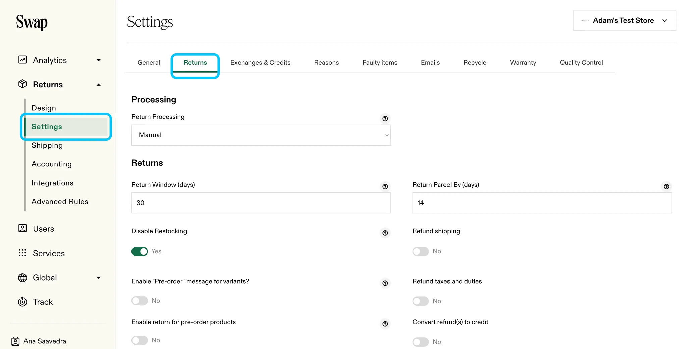Click the Users person icon
The image size is (687, 349).
coord(22,228)
